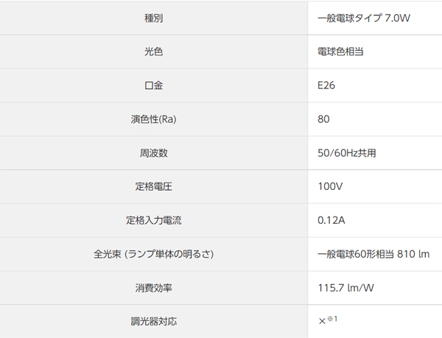Click the 全光束 (ランプ単体の明るさ) label

click(x=154, y=254)
